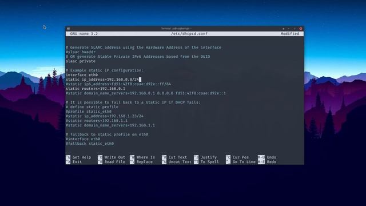
Task: Click the Modified status in nano header
Action: 290,34
